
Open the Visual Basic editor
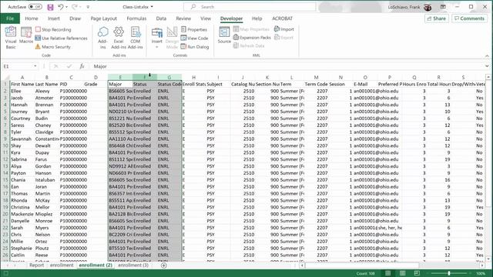point(11,38)
